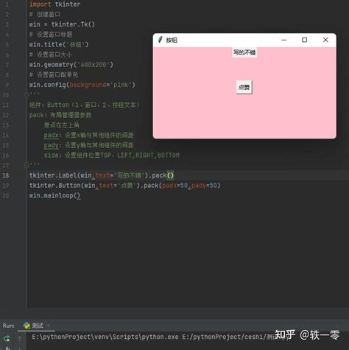Click line number 18 in the gutter
This screenshot has height=350, width=349.
[x=6, y=175]
